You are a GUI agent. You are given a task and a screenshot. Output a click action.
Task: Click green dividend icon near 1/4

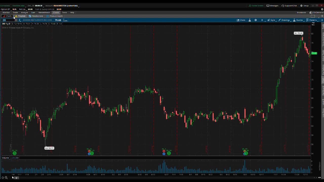point(14,153)
